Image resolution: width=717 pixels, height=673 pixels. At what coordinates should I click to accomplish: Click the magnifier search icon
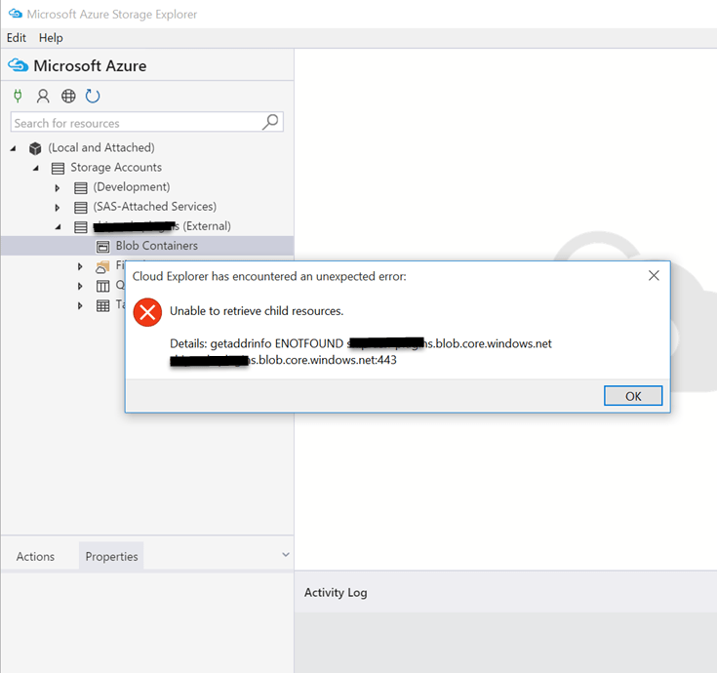pos(270,122)
